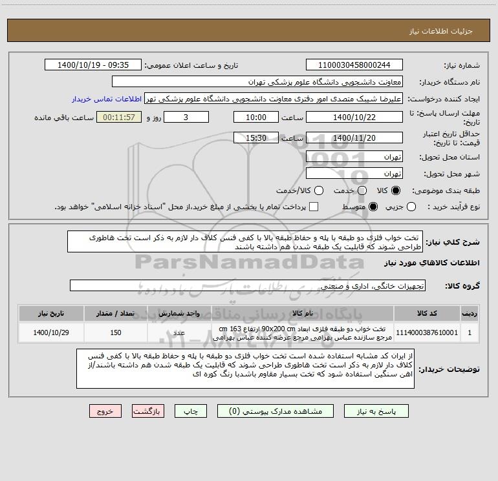Click row number cell 1

pyautogui.click(x=470, y=333)
